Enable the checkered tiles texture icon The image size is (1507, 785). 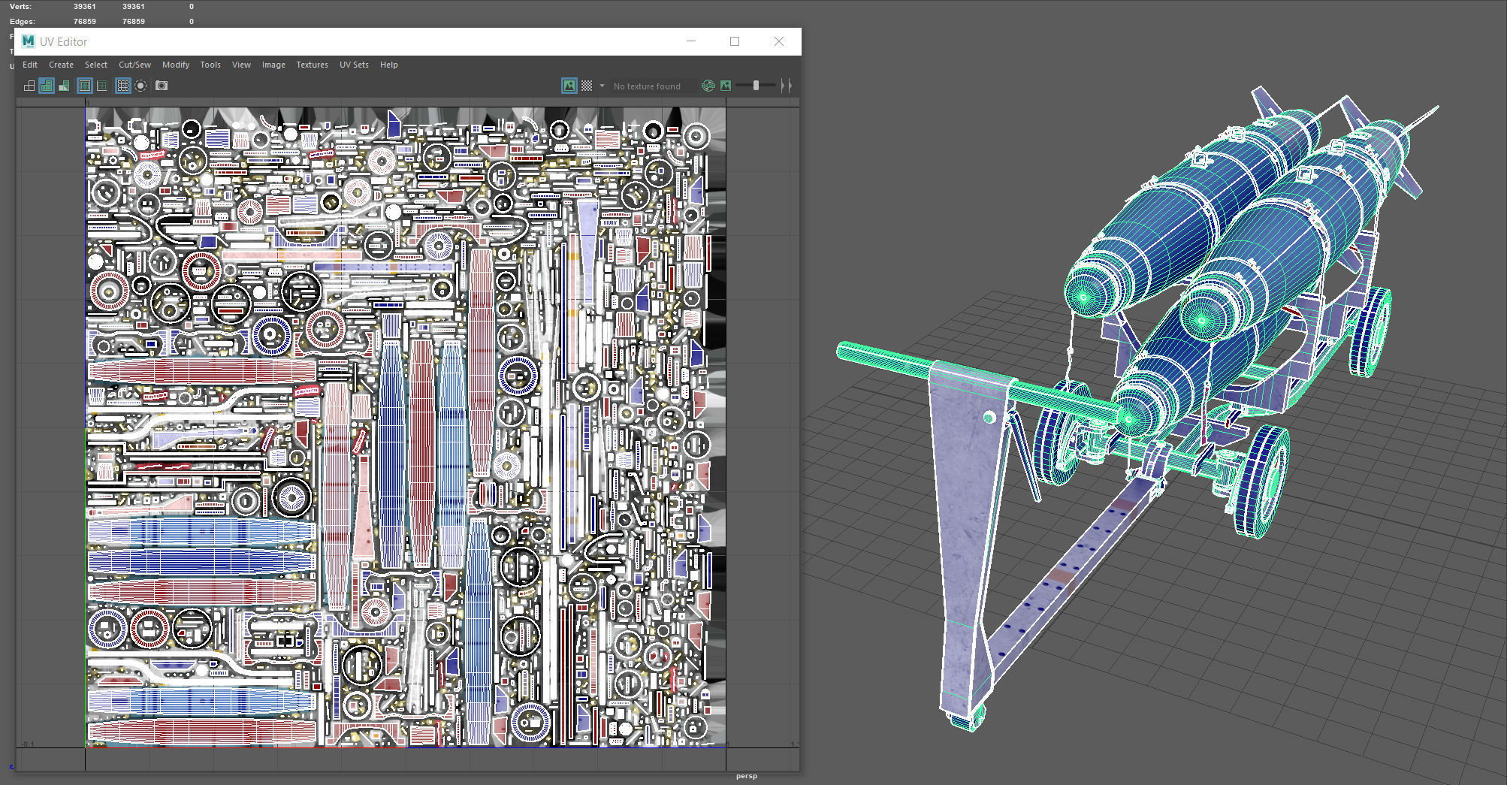[587, 86]
